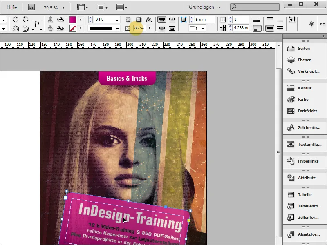The width and height of the screenshot is (327, 245).
Task: Open the Ebenen panel
Action: click(305, 60)
